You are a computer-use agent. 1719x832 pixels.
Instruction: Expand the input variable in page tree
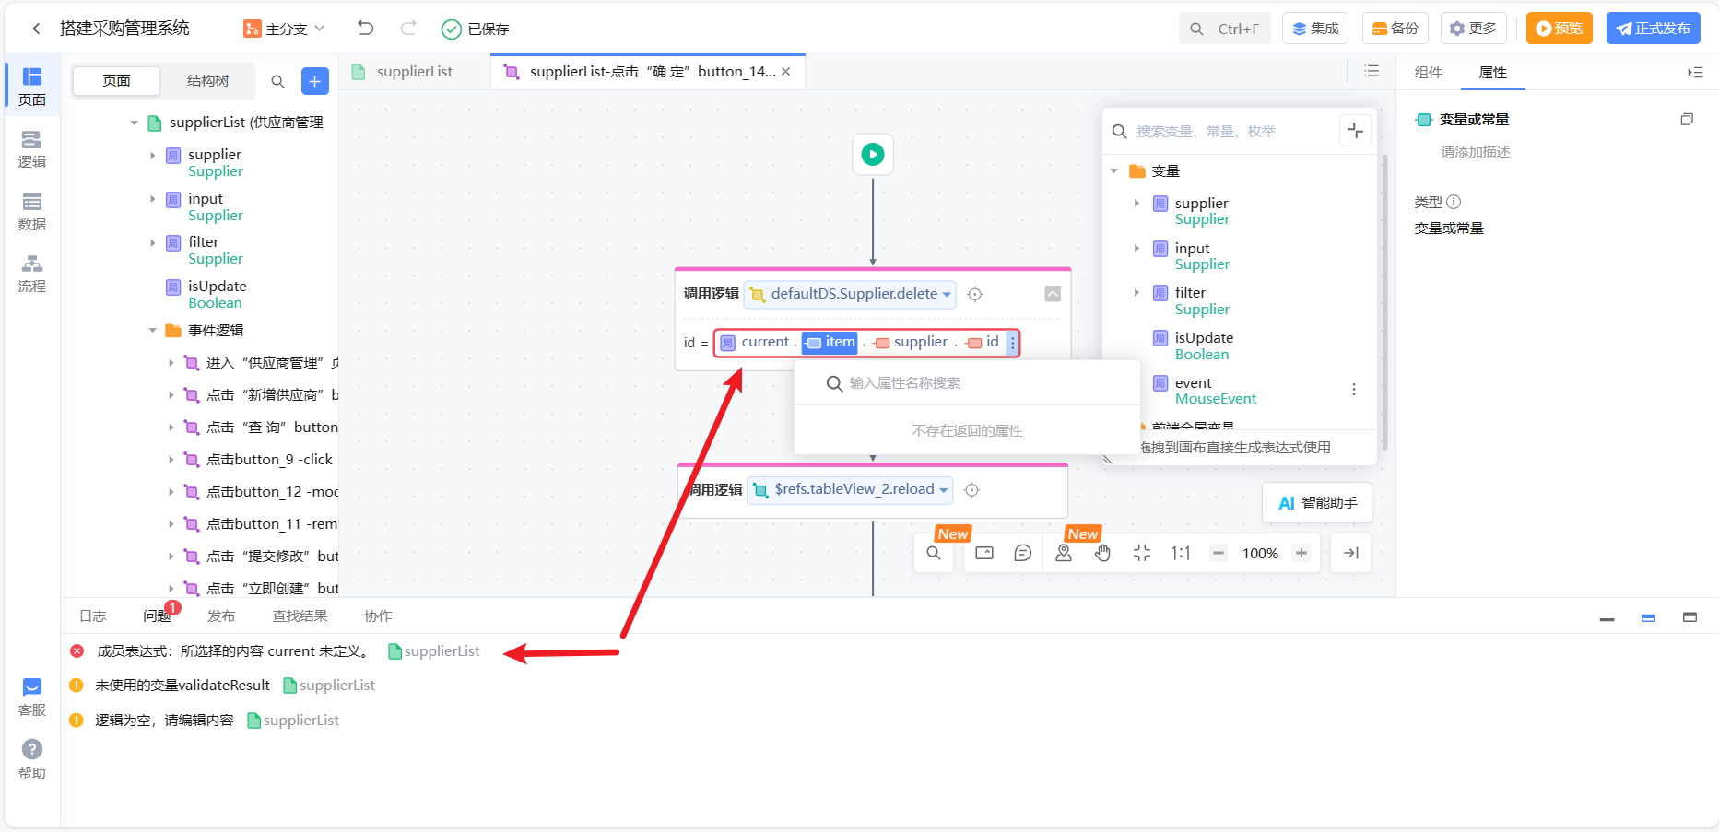[x=153, y=199]
